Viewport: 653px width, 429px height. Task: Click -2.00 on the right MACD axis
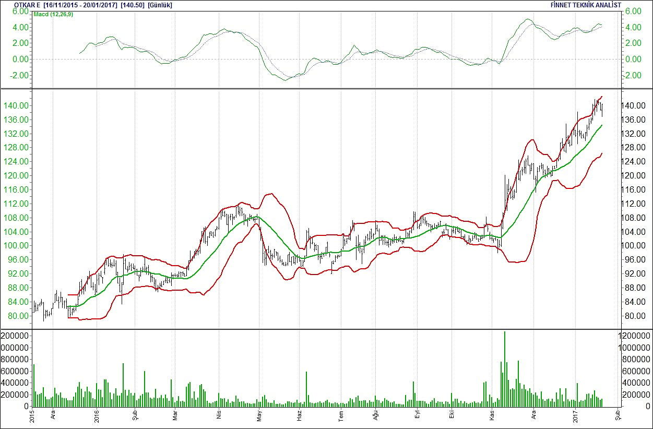point(633,75)
